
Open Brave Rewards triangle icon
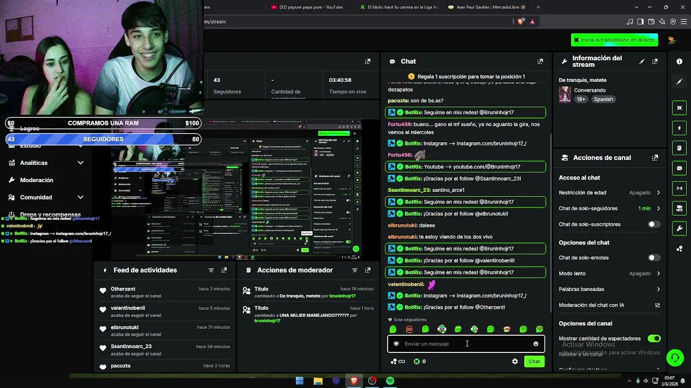click(x=532, y=22)
